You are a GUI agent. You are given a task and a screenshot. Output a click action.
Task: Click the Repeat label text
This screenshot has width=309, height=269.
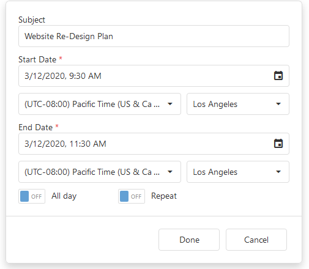click(164, 196)
